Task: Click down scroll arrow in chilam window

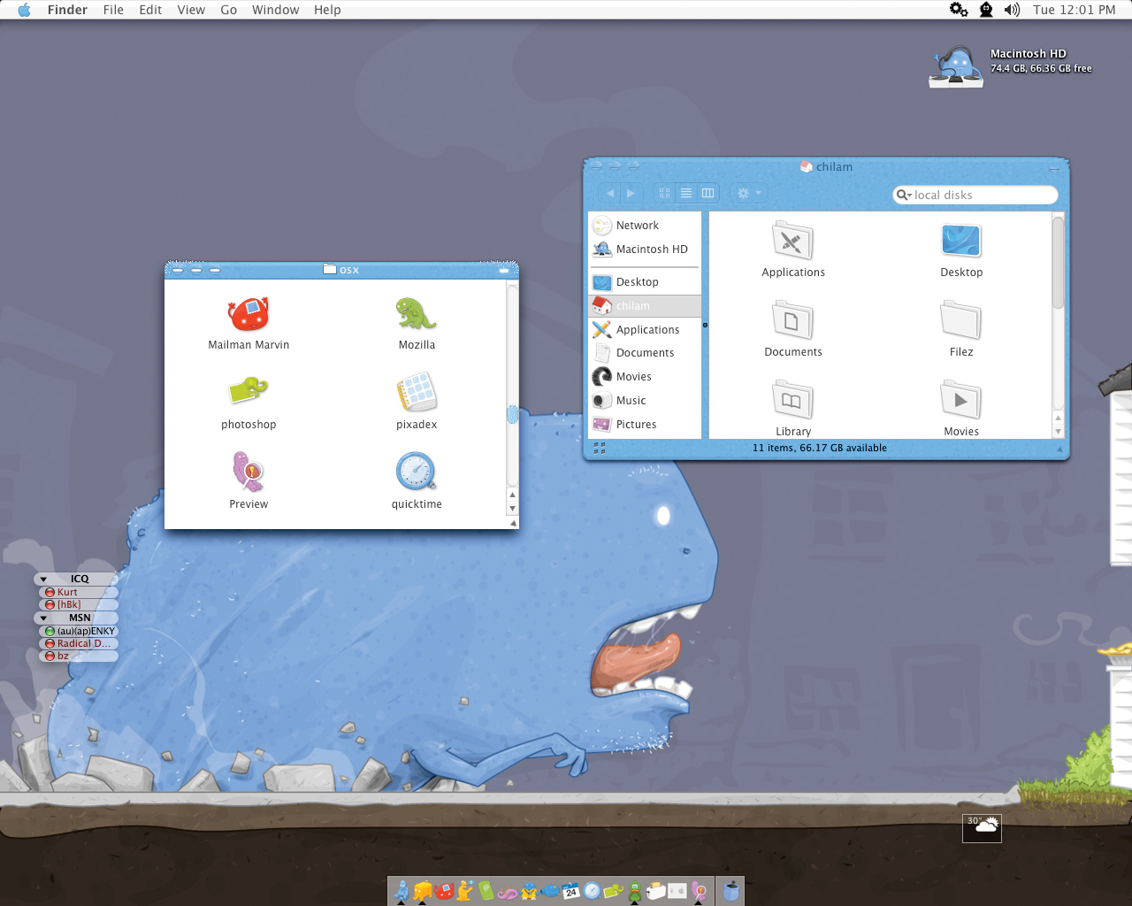Action: pyautogui.click(x=1058, y=432)
